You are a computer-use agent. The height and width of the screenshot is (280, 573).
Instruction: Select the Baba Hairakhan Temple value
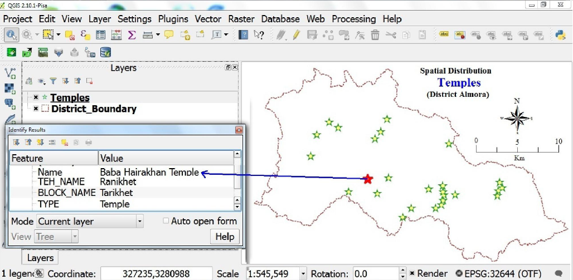click(149, 172)
